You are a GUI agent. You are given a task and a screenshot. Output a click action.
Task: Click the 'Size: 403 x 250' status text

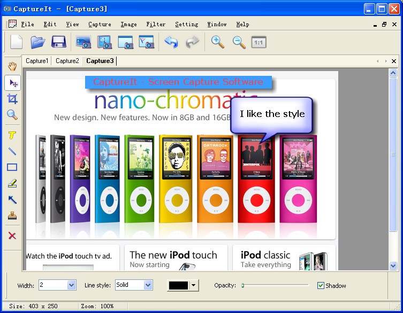[x=33, y=306]
